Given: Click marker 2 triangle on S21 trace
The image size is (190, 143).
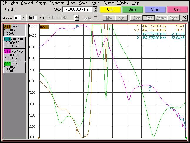Looking at the screenshot, I should pos(150,87).
